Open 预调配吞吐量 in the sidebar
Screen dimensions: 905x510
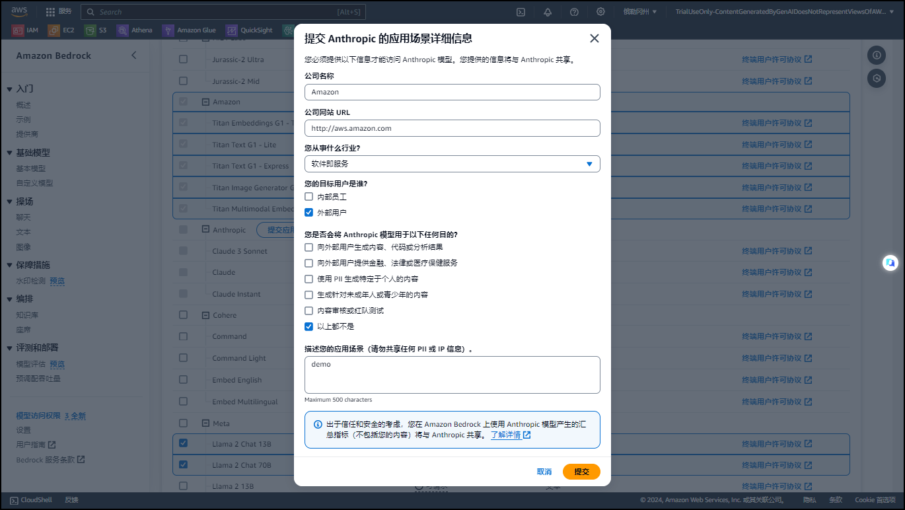point(38,379)
